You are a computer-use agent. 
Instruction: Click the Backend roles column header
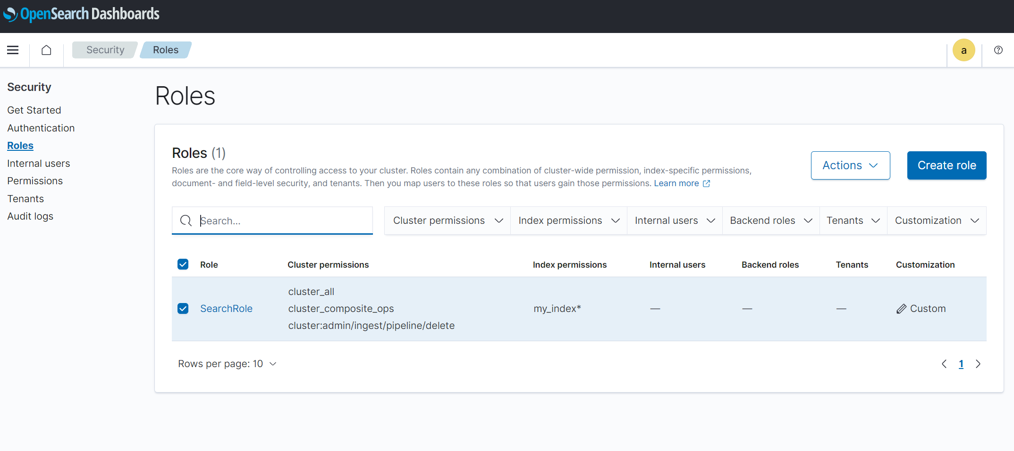(770, 265)
